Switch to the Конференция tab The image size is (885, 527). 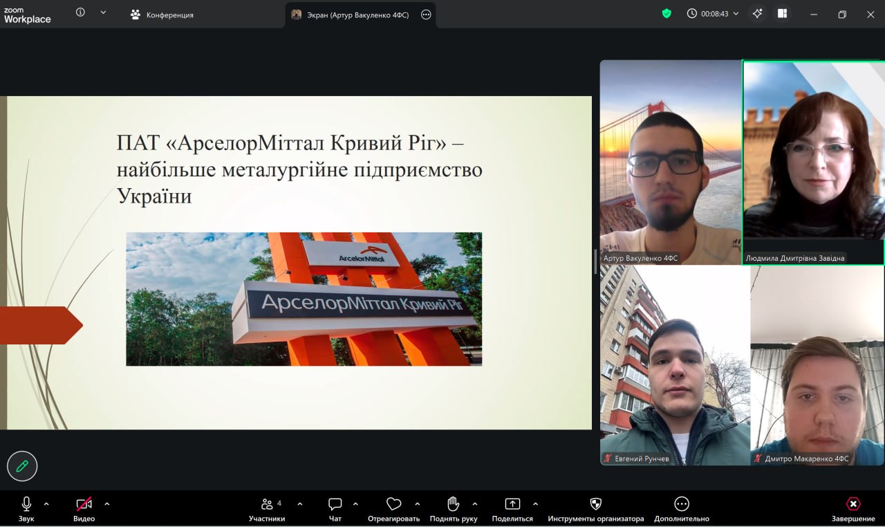[162, 15]
